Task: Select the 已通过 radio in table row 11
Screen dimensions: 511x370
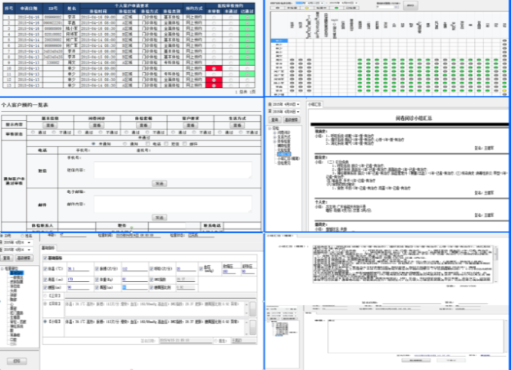Action: [x=247, y=74]
